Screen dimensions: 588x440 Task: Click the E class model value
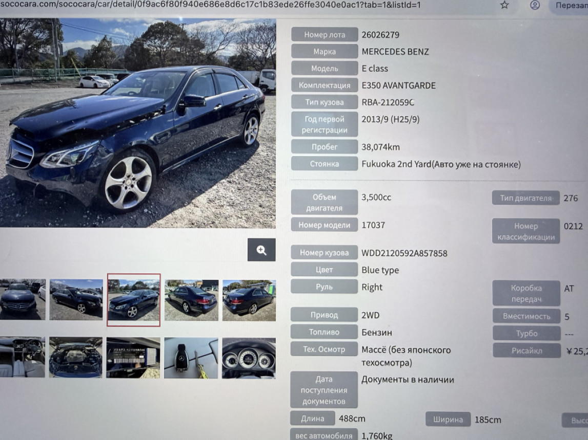[375, 69]
